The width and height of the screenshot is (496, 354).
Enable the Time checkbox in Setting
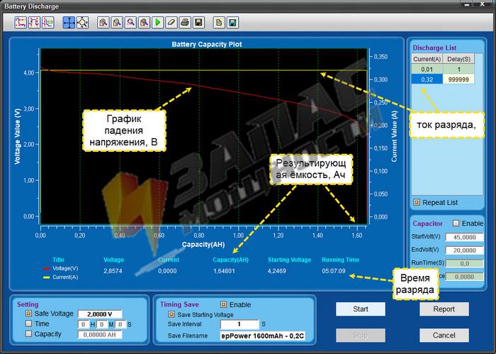pos(28,323)
